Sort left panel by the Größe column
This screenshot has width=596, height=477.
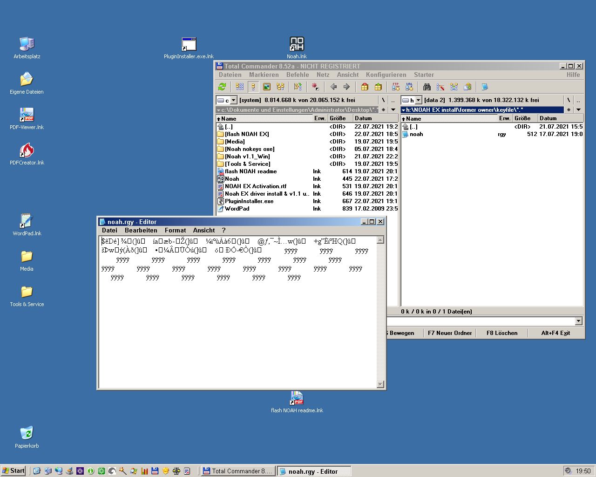point(340,118)
